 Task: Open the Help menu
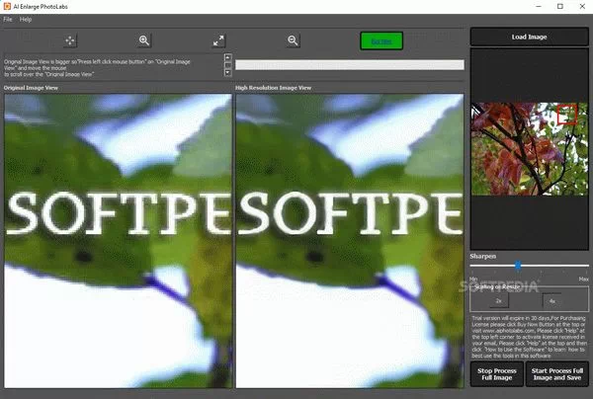click(26, 20)
